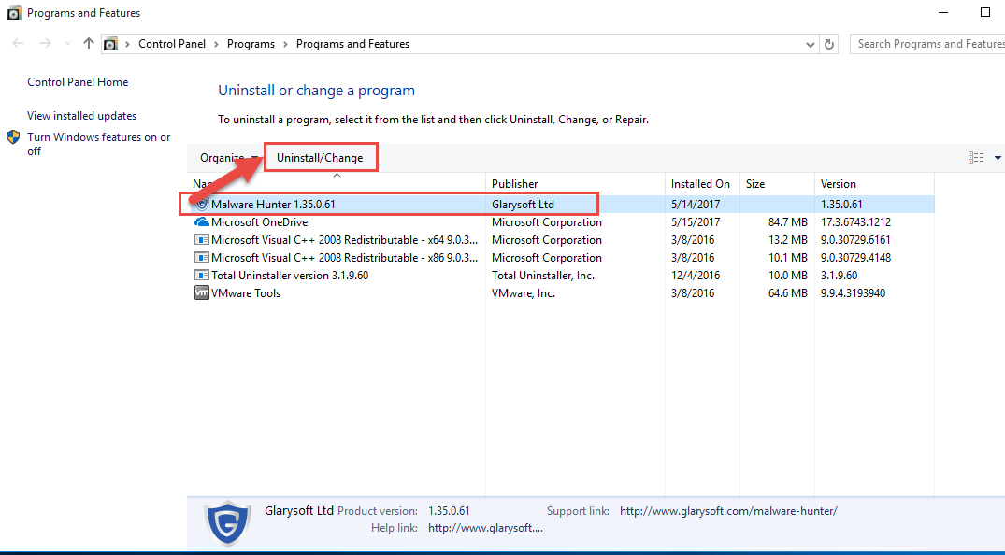Image resolution: width=1005 pixels, height=555 pixels.
Task: Click shield icon beside Turn Windows features
Action: 13,137
